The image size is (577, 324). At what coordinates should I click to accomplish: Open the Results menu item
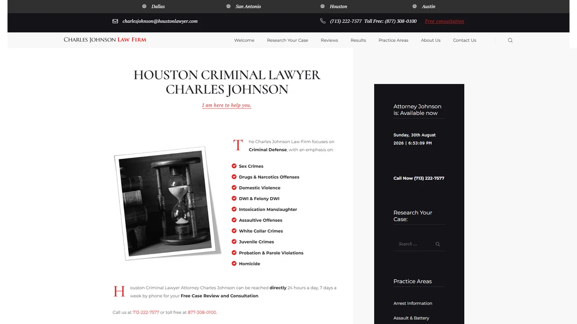(358, 40)
